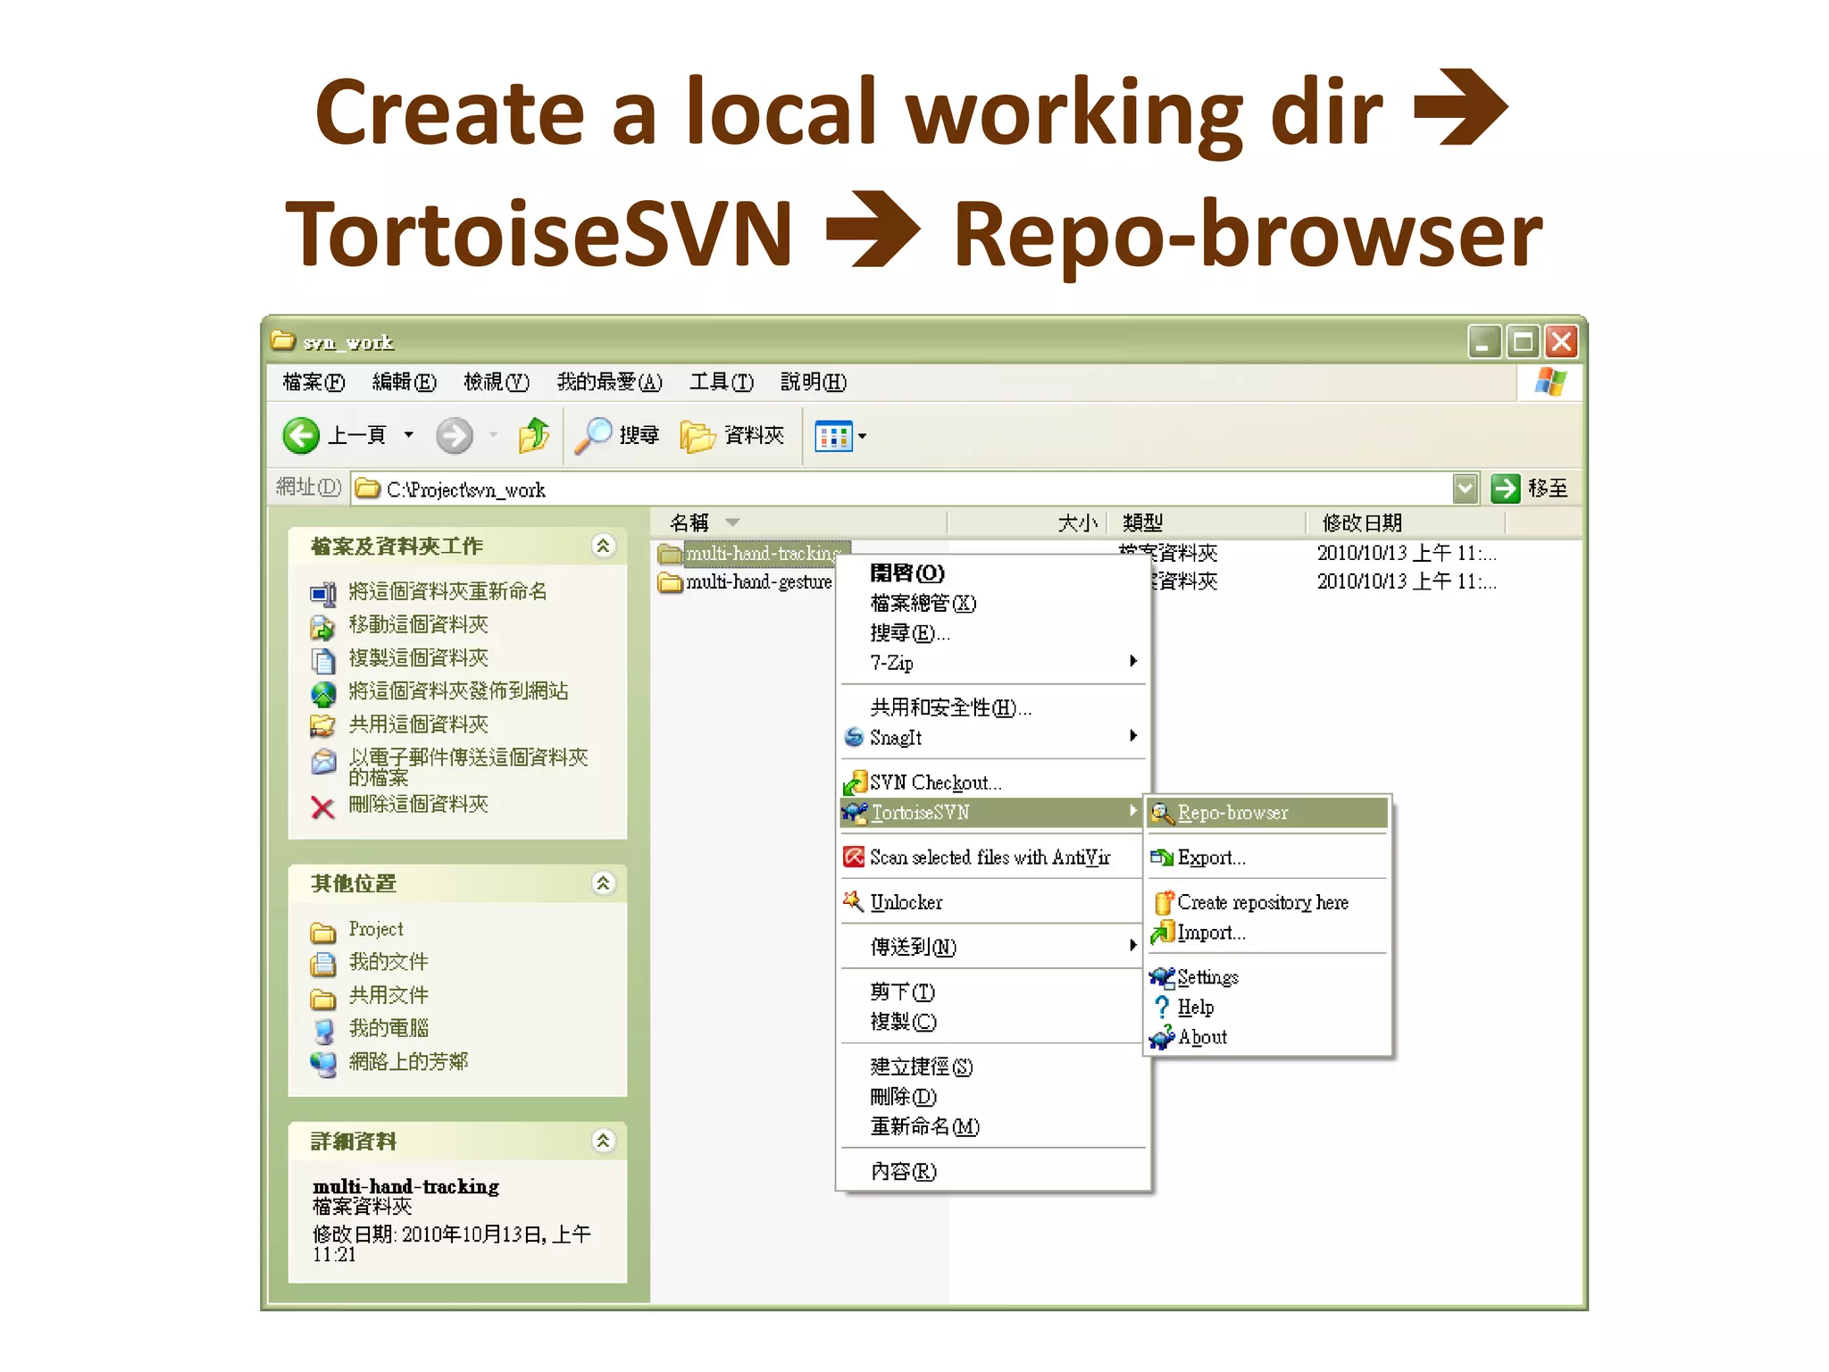Open the 我的最愛(A) menu
This screenshot has height=1372, width=1829.
click(610, 382)
